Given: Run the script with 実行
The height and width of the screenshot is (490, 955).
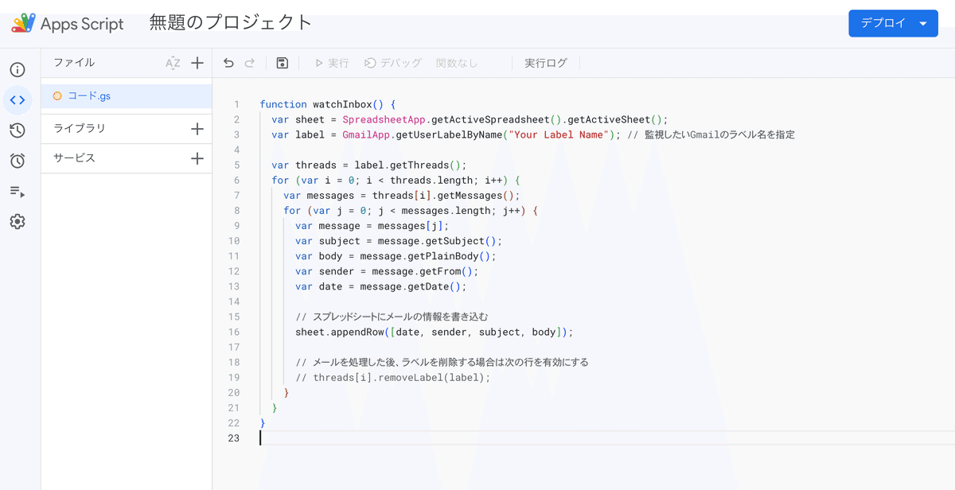Looking at the screenshot, I should [330, 62].
